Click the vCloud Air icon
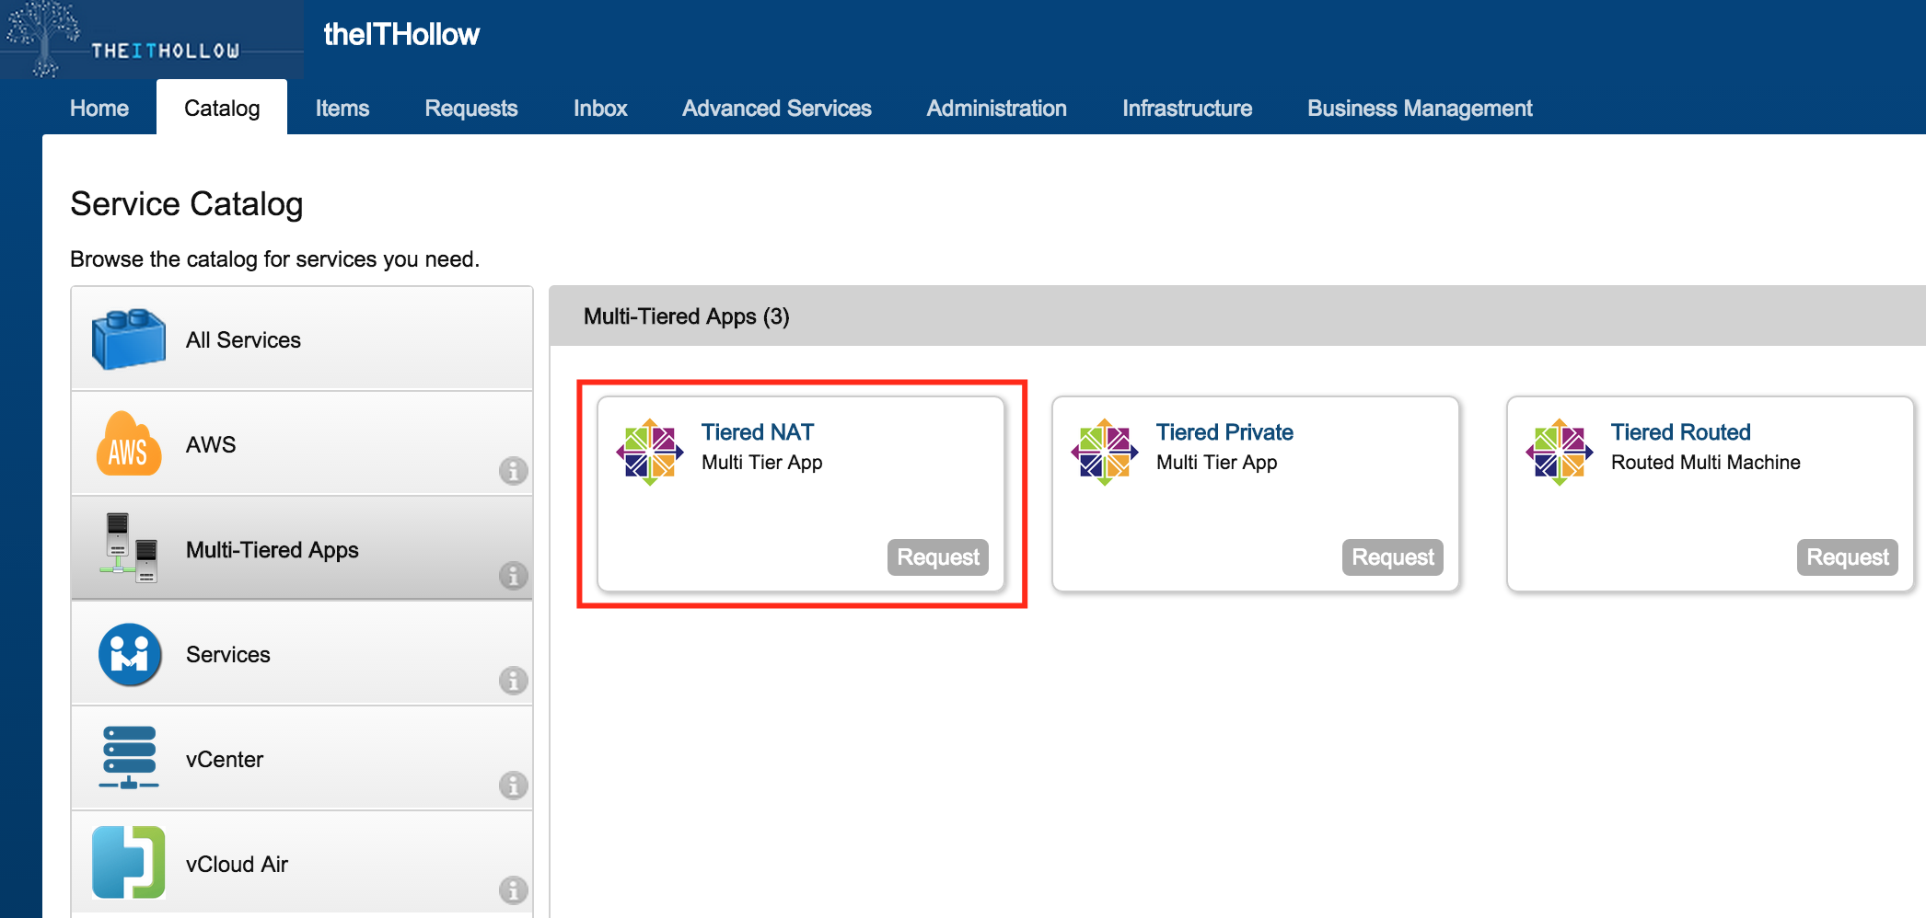The image size is (1926, 918). tap(129, 862)
